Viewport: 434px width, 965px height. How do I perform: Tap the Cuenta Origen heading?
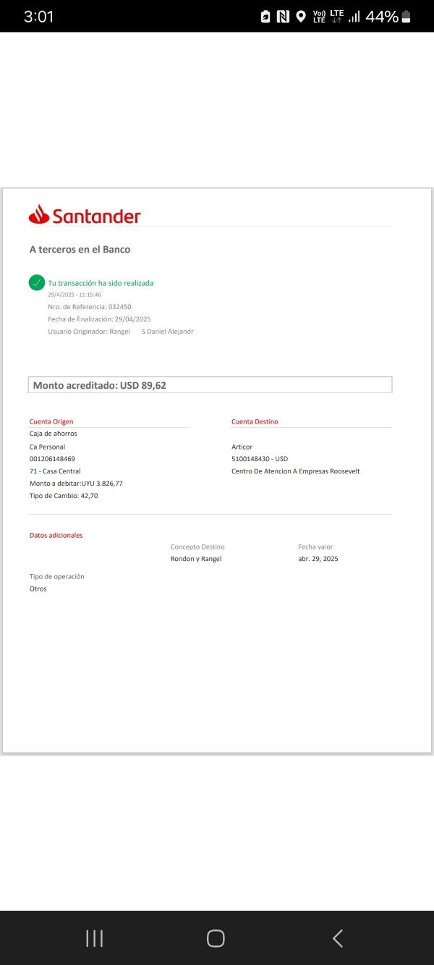[x=51, y=421]
